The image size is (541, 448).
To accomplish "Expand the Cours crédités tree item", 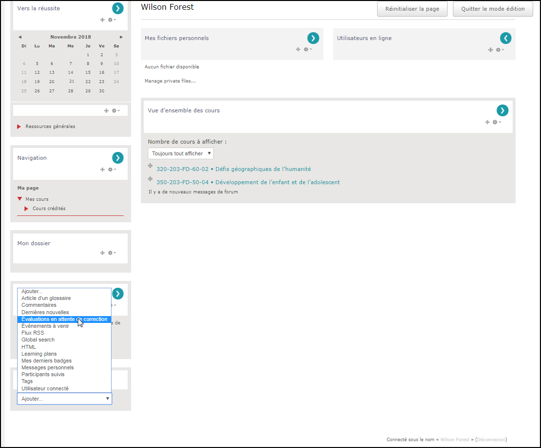I will (26, 209).
